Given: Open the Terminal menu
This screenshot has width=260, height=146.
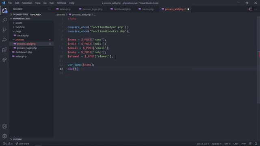Looking at the screenshot, I should (x=61, y=3).
